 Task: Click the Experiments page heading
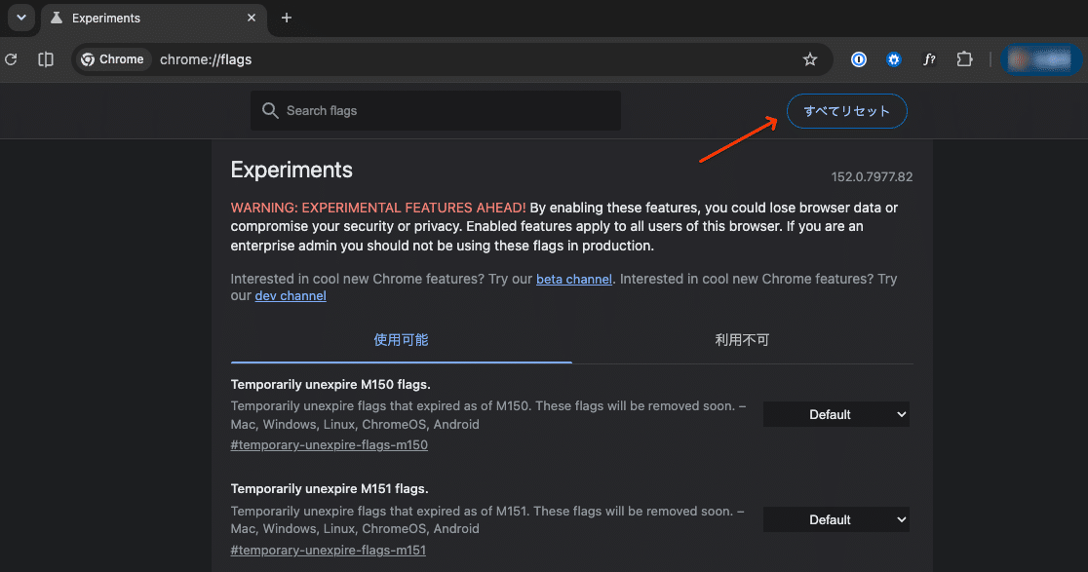(291, 170)
